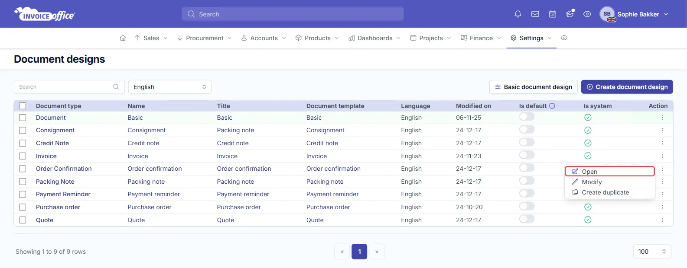Open action menu for Consignment row

tap(662, 130)
